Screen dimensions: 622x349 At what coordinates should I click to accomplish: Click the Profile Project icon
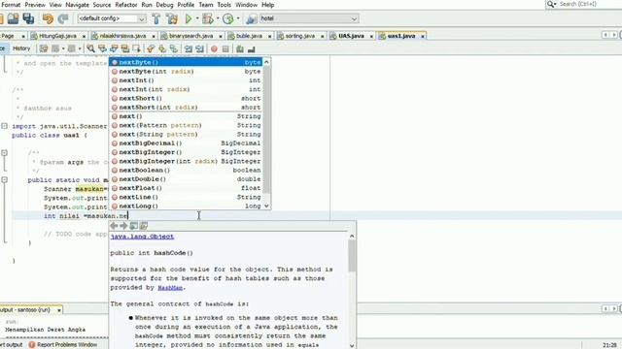[x=227, y=18]
